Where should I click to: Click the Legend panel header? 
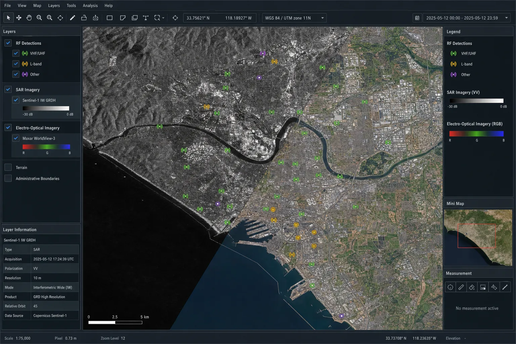478,32
